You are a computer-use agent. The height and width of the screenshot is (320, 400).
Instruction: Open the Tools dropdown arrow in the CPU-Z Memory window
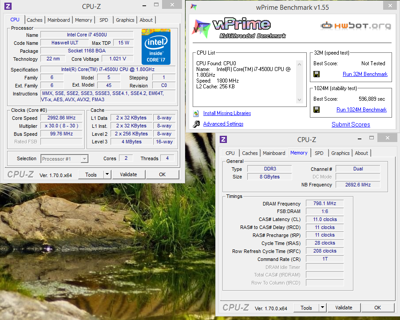[x=322, y=308]
